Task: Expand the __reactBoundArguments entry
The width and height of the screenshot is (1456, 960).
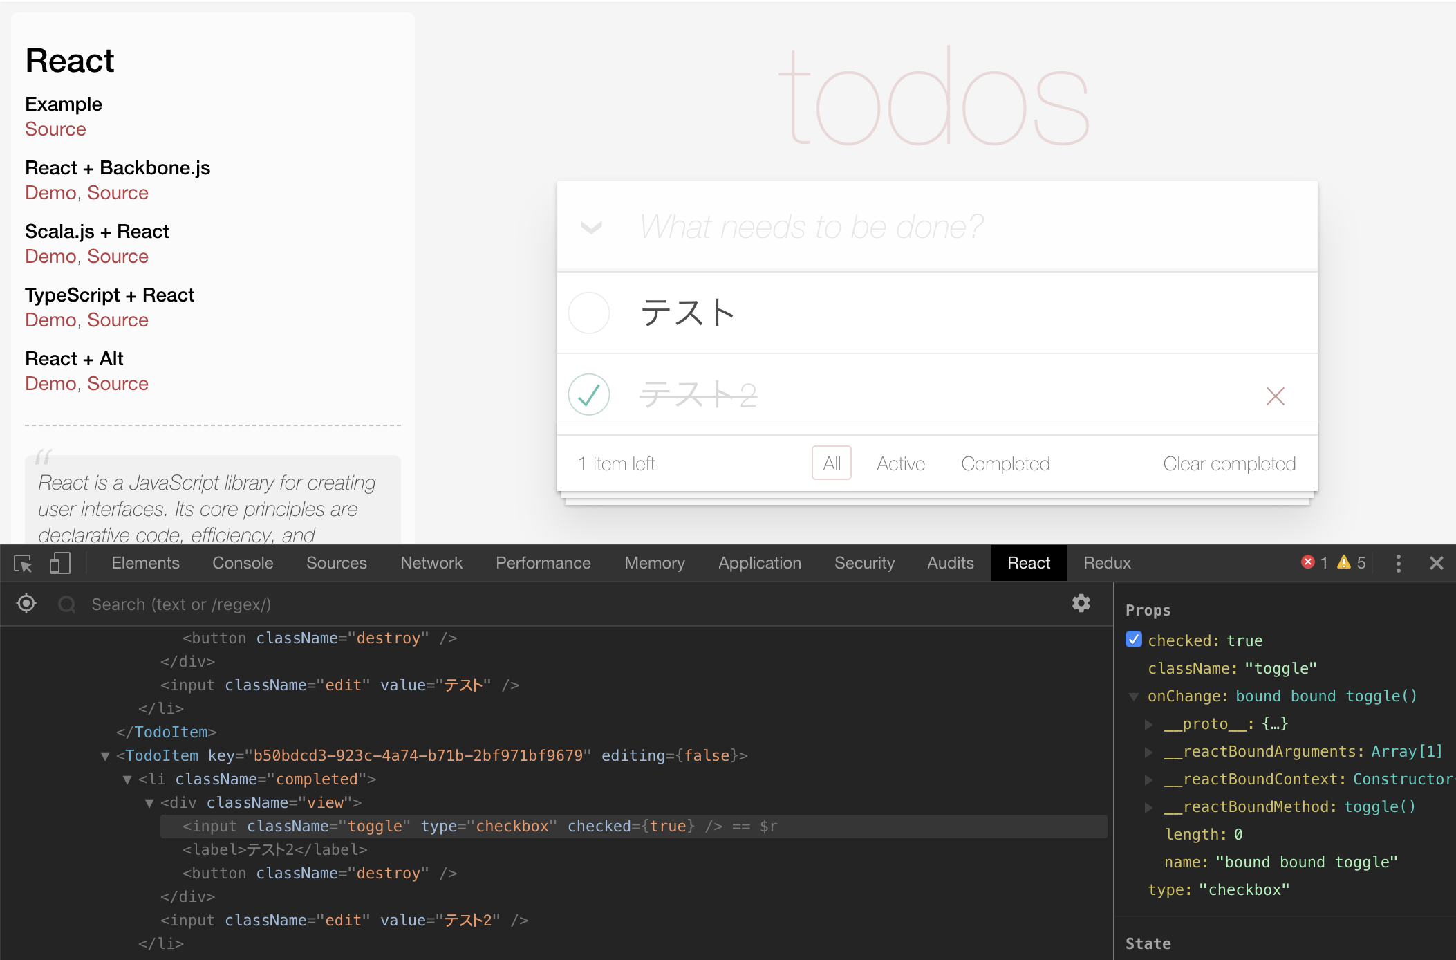Action: click(1148, 752)
